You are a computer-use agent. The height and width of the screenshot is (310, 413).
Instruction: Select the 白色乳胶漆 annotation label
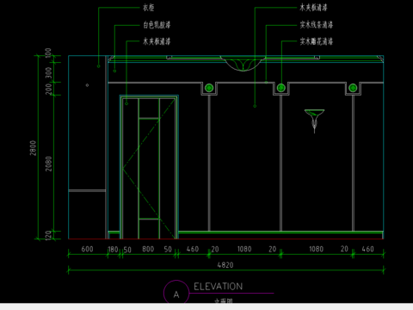tap(157, 25)
